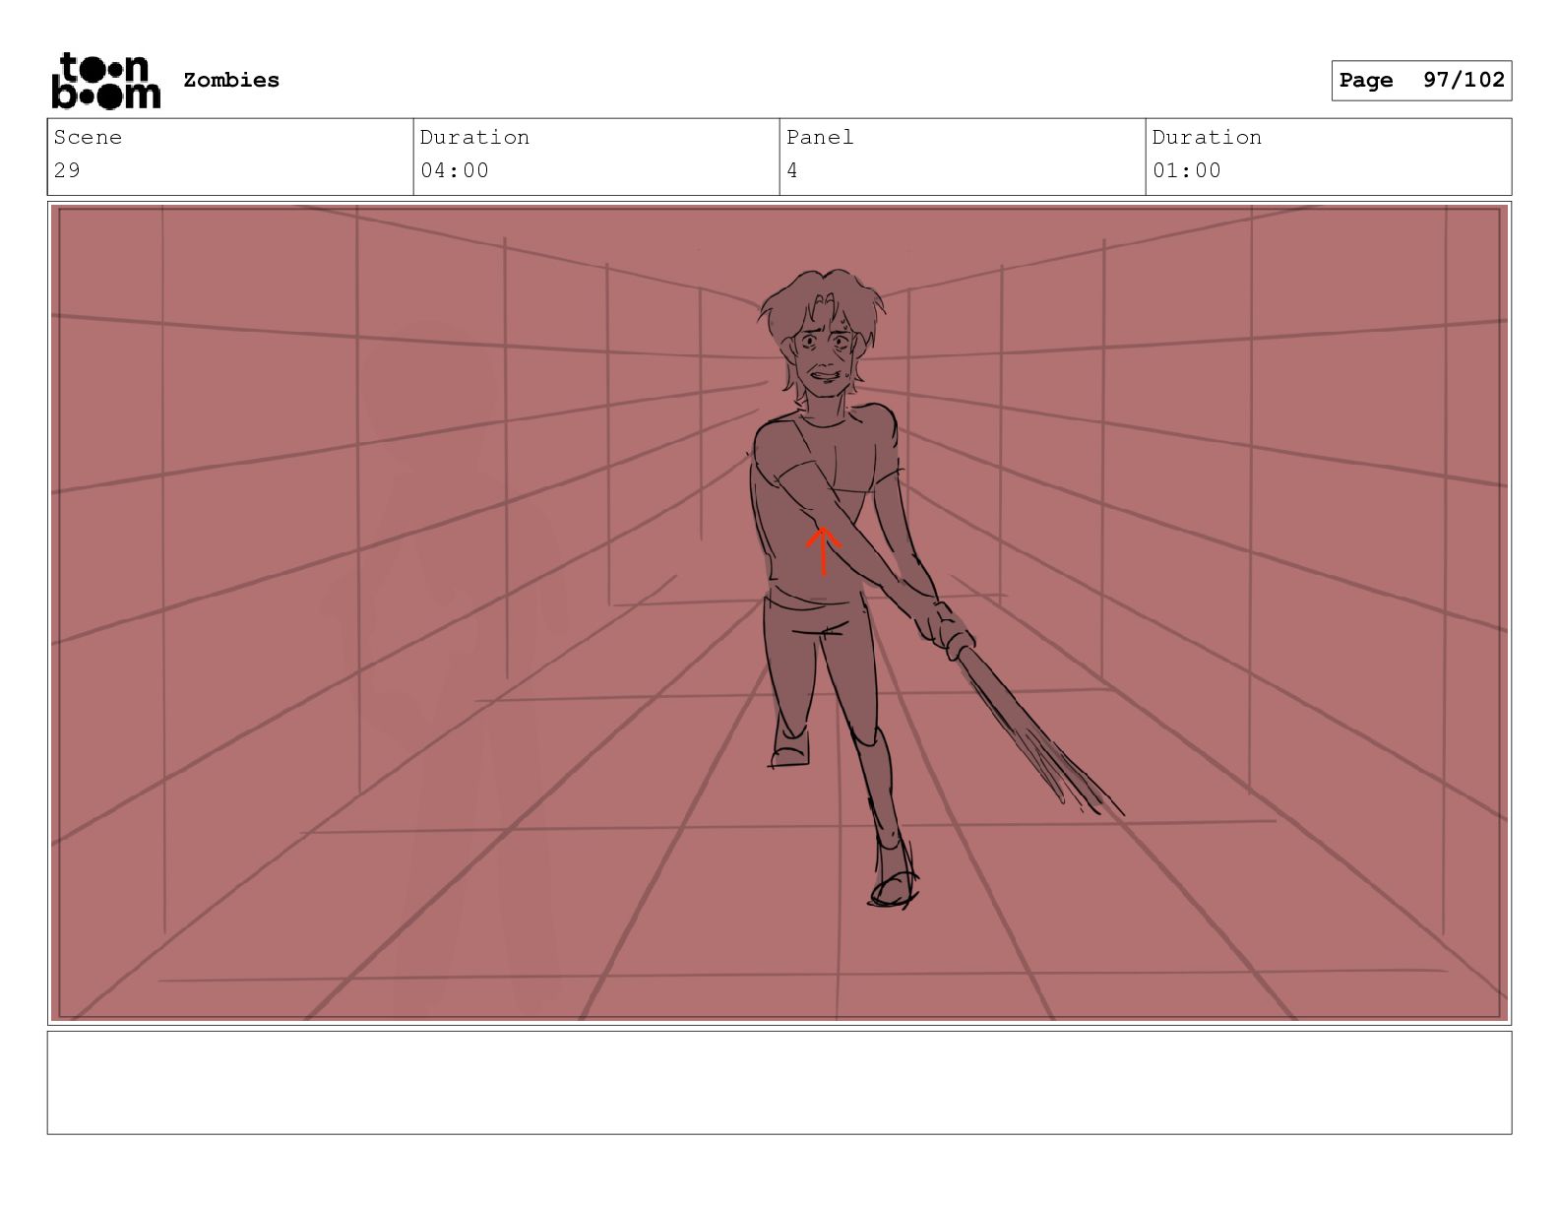The height and width of the screenshot is (1205, 1559).
Task: Select the panel number '4'
Action: [792, 171]
